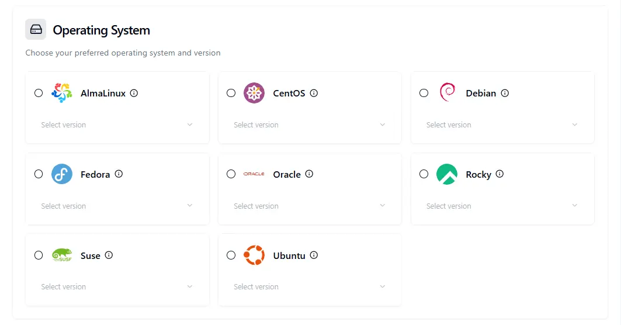Click the Fedora name label

click(x=95, y=174)
